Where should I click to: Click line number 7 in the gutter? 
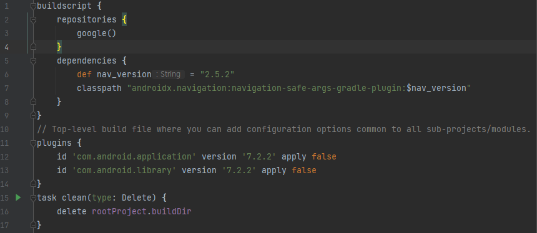click(7, 88)
